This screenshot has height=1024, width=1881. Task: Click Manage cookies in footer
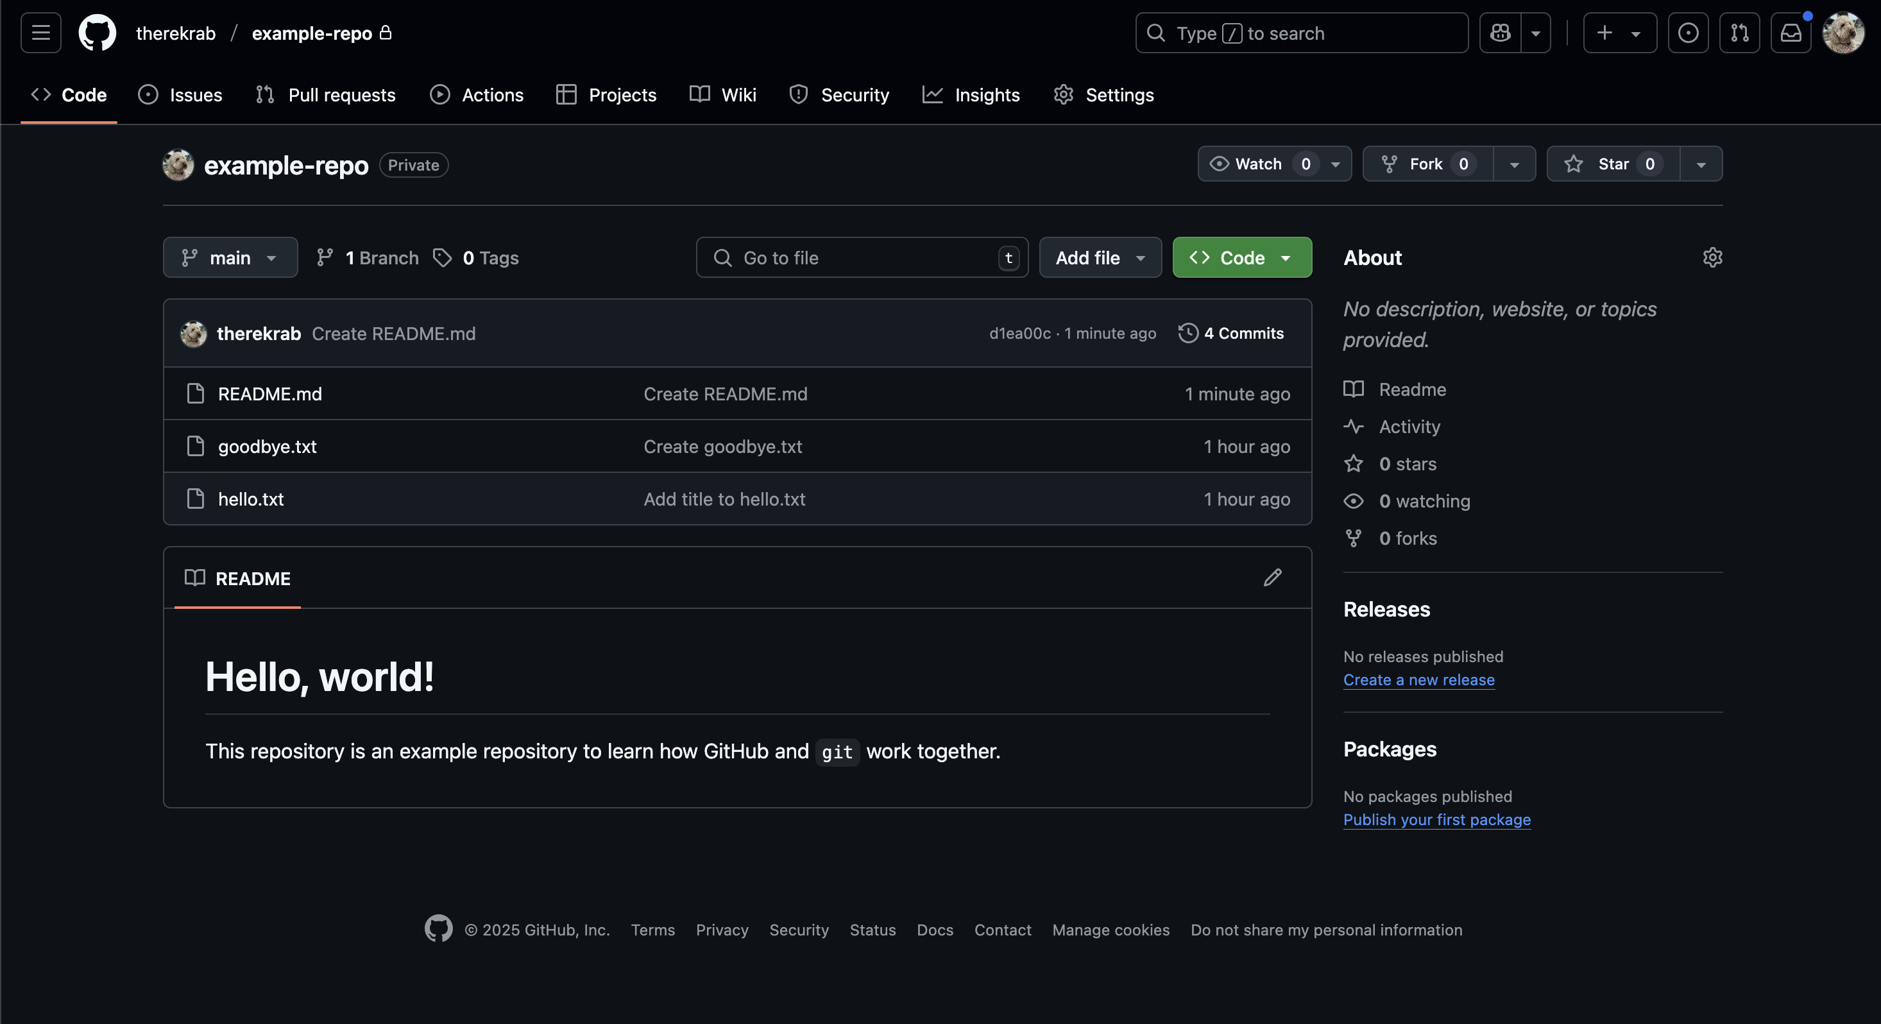(1111, 930)
